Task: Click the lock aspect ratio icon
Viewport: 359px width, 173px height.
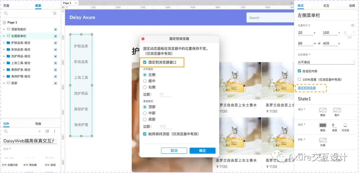Action: point(319,43)
